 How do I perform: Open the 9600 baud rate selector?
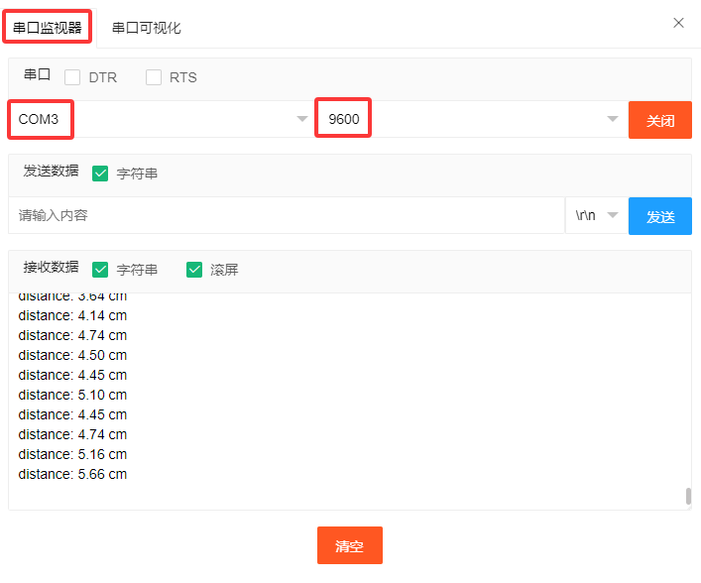469,119
